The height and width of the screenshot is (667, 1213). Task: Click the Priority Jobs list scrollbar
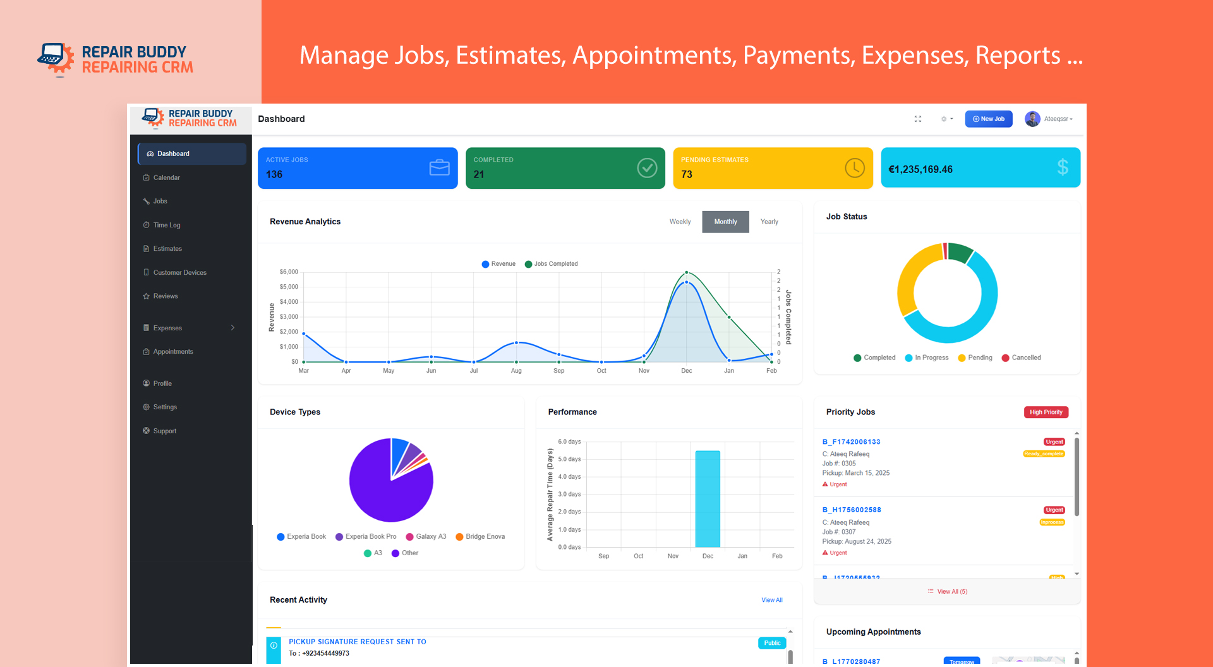click(1077, 477)
